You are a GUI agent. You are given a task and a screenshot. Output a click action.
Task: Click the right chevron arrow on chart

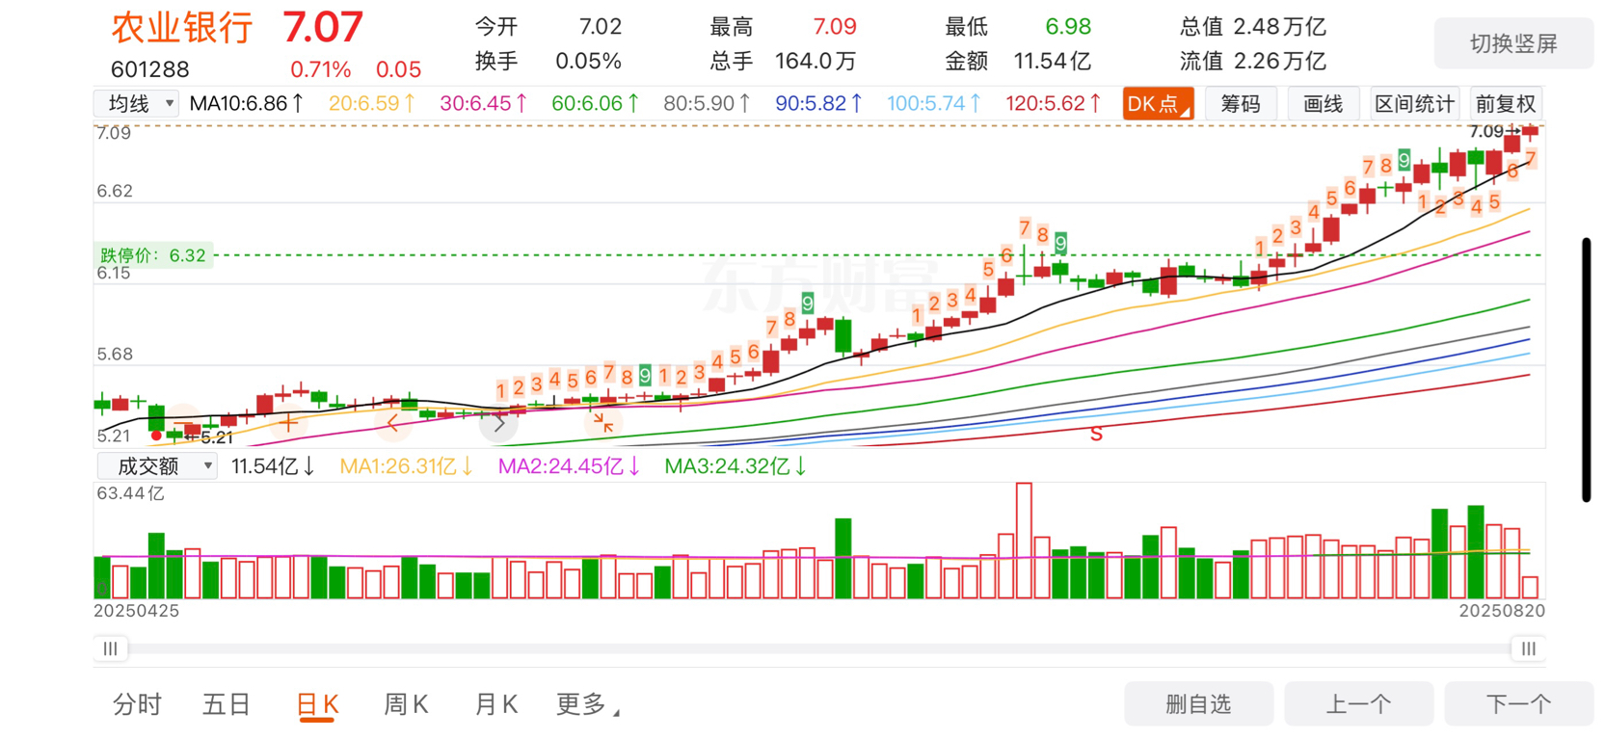(499, 423)
